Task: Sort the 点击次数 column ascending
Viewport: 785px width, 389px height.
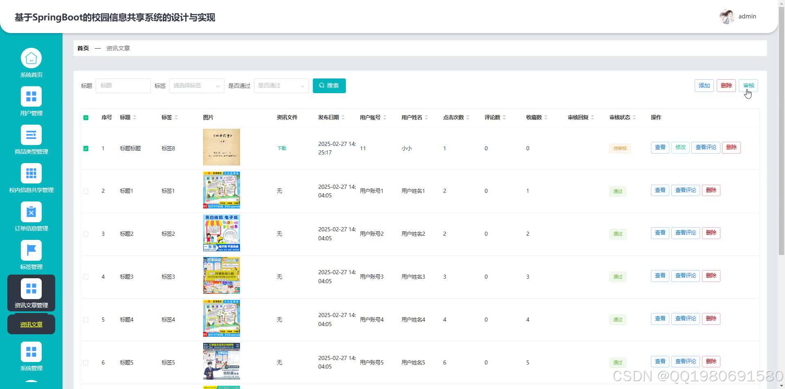Action: coord(468,115)
